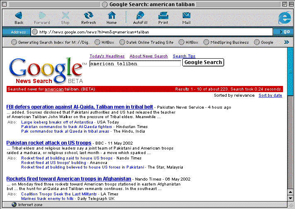
Task: Use the AutoFill pen icon
Action: tap(140, 15)
